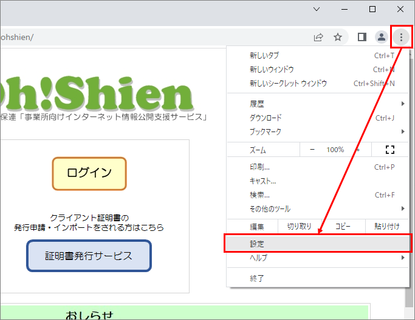
Task: Click the 証明書発行サービス button
Action: [89, 256]
